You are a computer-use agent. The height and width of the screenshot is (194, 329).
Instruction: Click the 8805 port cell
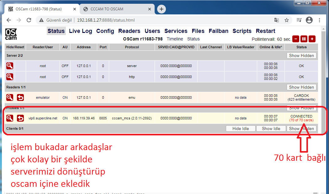click(x=103, y=118)
